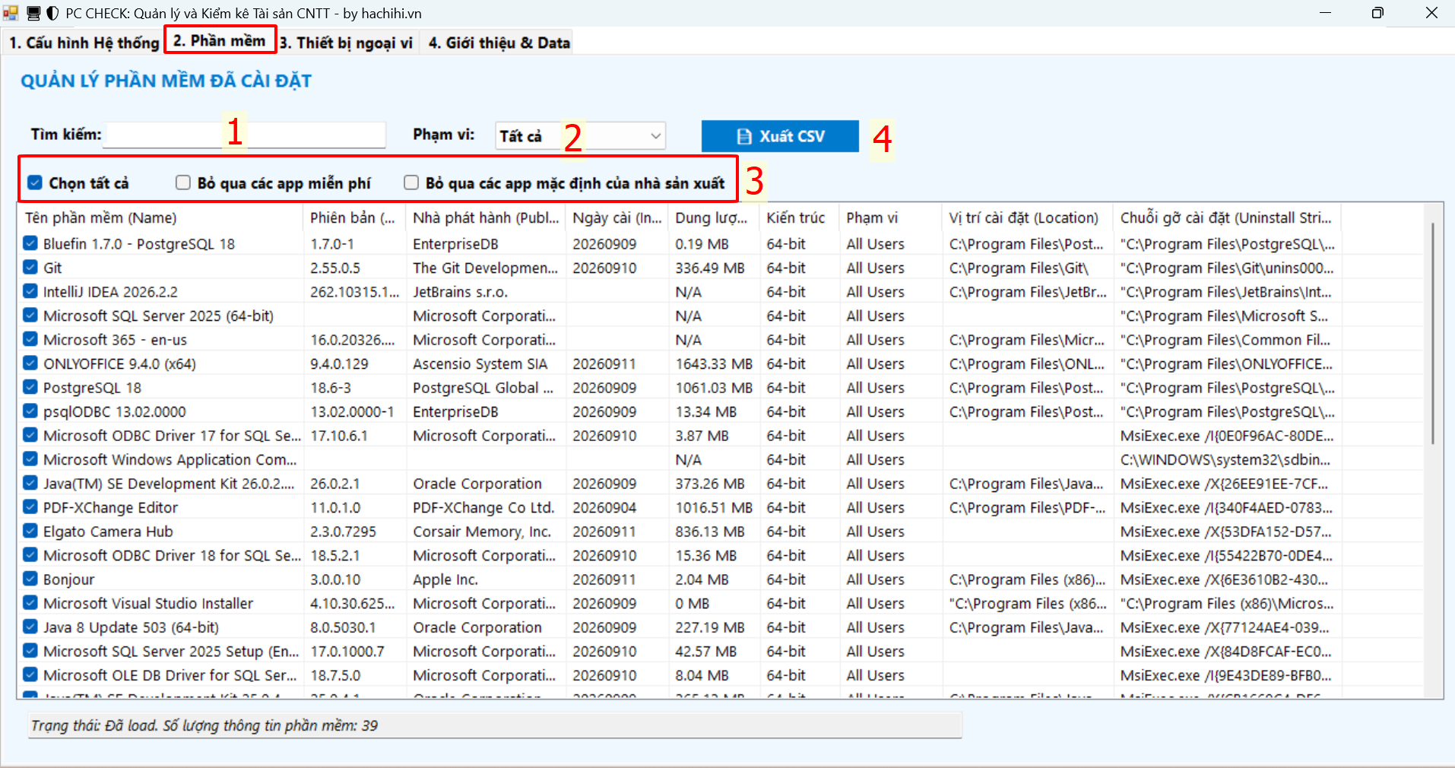Deselect Java 8 Update 503 (64-bit) checkbox
The height and width of the screenshot is (768, 1455).
tap(30, 627)
